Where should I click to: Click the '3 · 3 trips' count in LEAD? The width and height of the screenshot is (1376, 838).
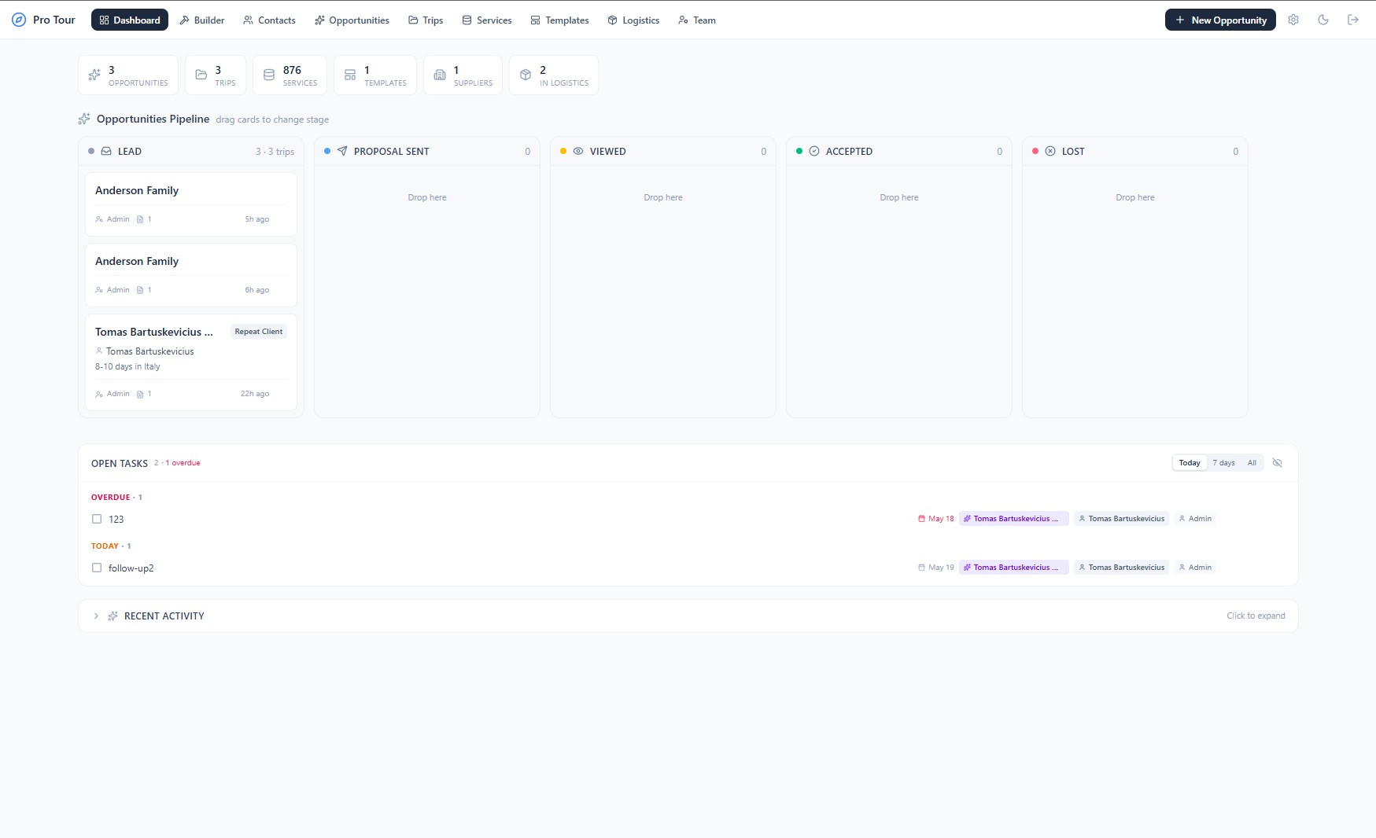pos(275,152)
